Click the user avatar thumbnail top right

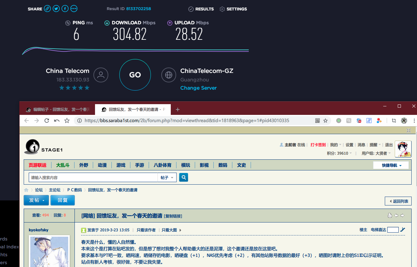403,149
